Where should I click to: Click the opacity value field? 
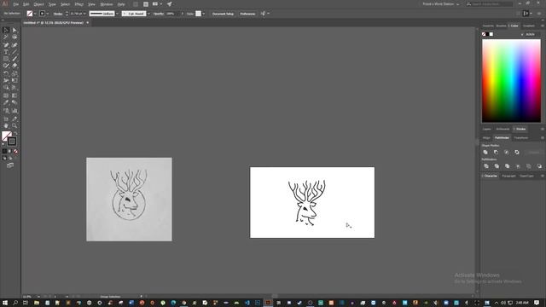pyautogui.click(x=171, y=14)
